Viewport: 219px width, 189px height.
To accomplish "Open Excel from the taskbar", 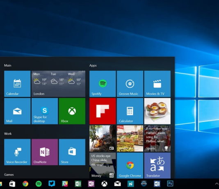I will tap(78, 184).
